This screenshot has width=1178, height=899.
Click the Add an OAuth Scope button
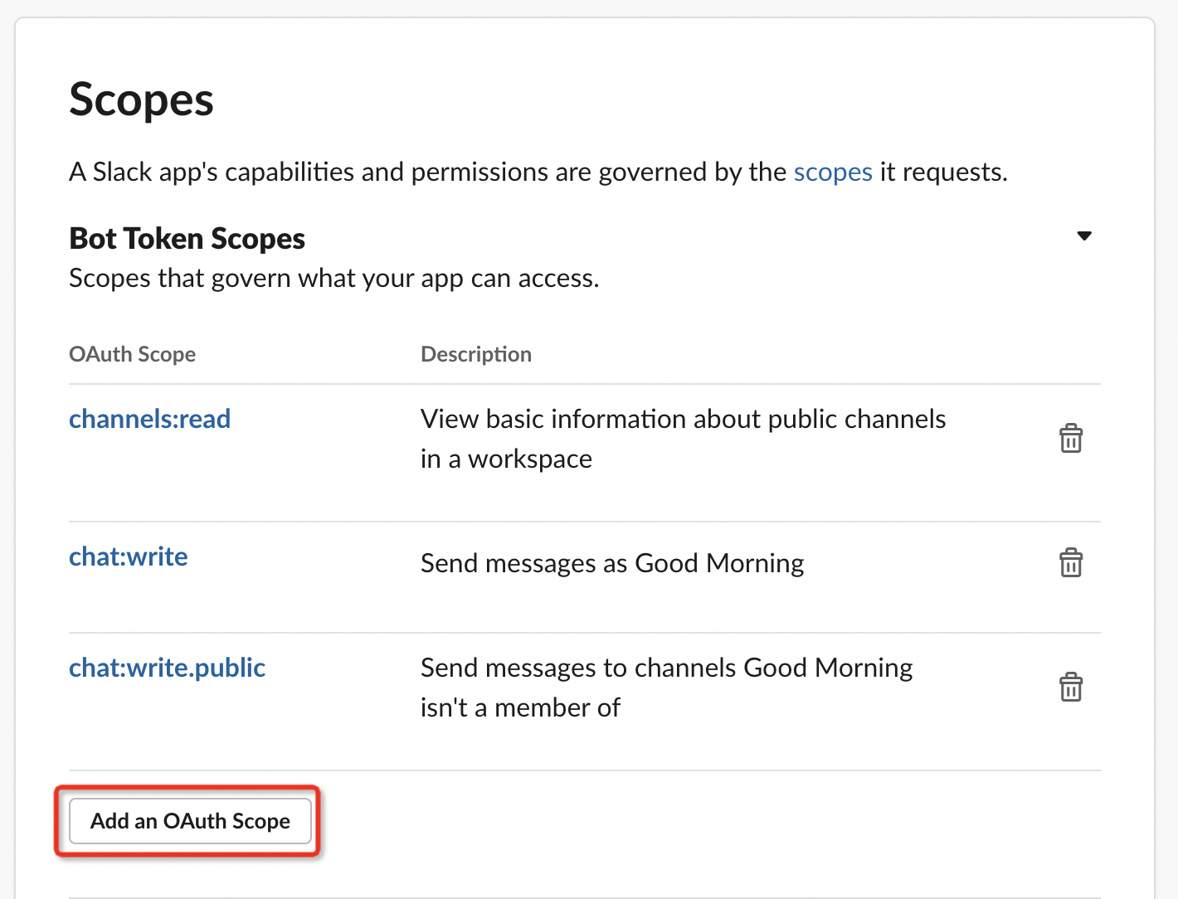190,821
